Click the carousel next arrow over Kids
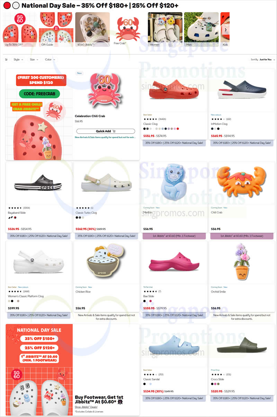The height and width of the screenshot is (417, 277). (x=226, y=29)
